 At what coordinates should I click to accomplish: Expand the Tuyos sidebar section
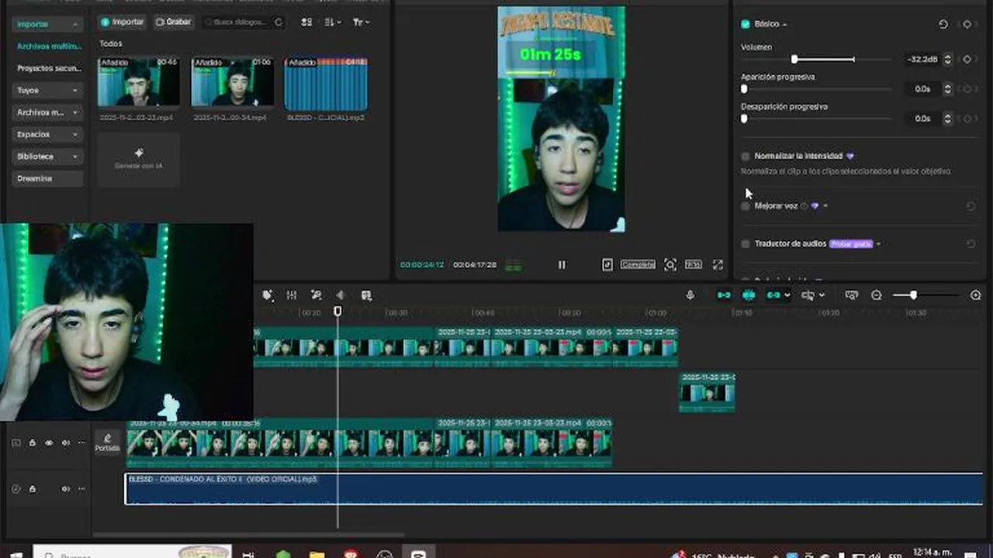point(47,90)
